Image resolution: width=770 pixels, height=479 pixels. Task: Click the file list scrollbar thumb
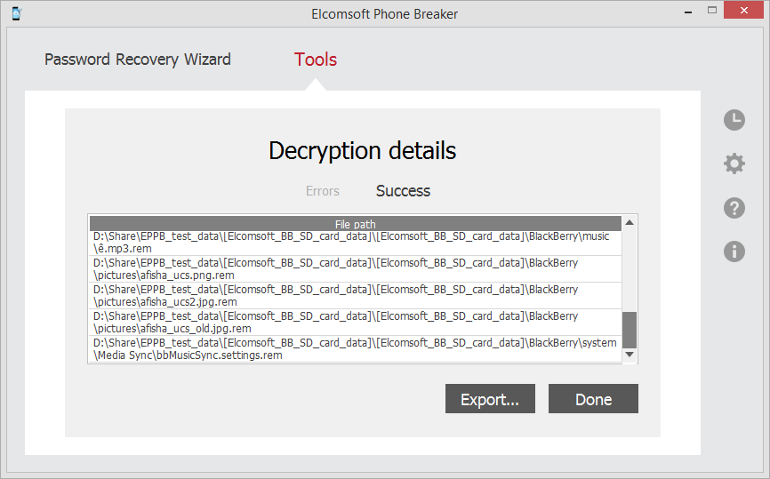(630, 329)
